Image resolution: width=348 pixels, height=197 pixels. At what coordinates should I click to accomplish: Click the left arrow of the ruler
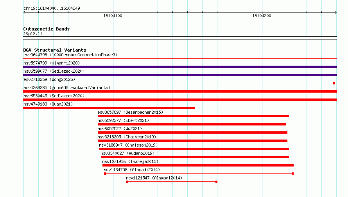tap(24, 12)
